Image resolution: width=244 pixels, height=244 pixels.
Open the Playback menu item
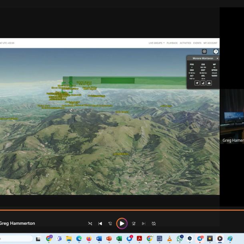pyautogui.click(x=172, y=43)
